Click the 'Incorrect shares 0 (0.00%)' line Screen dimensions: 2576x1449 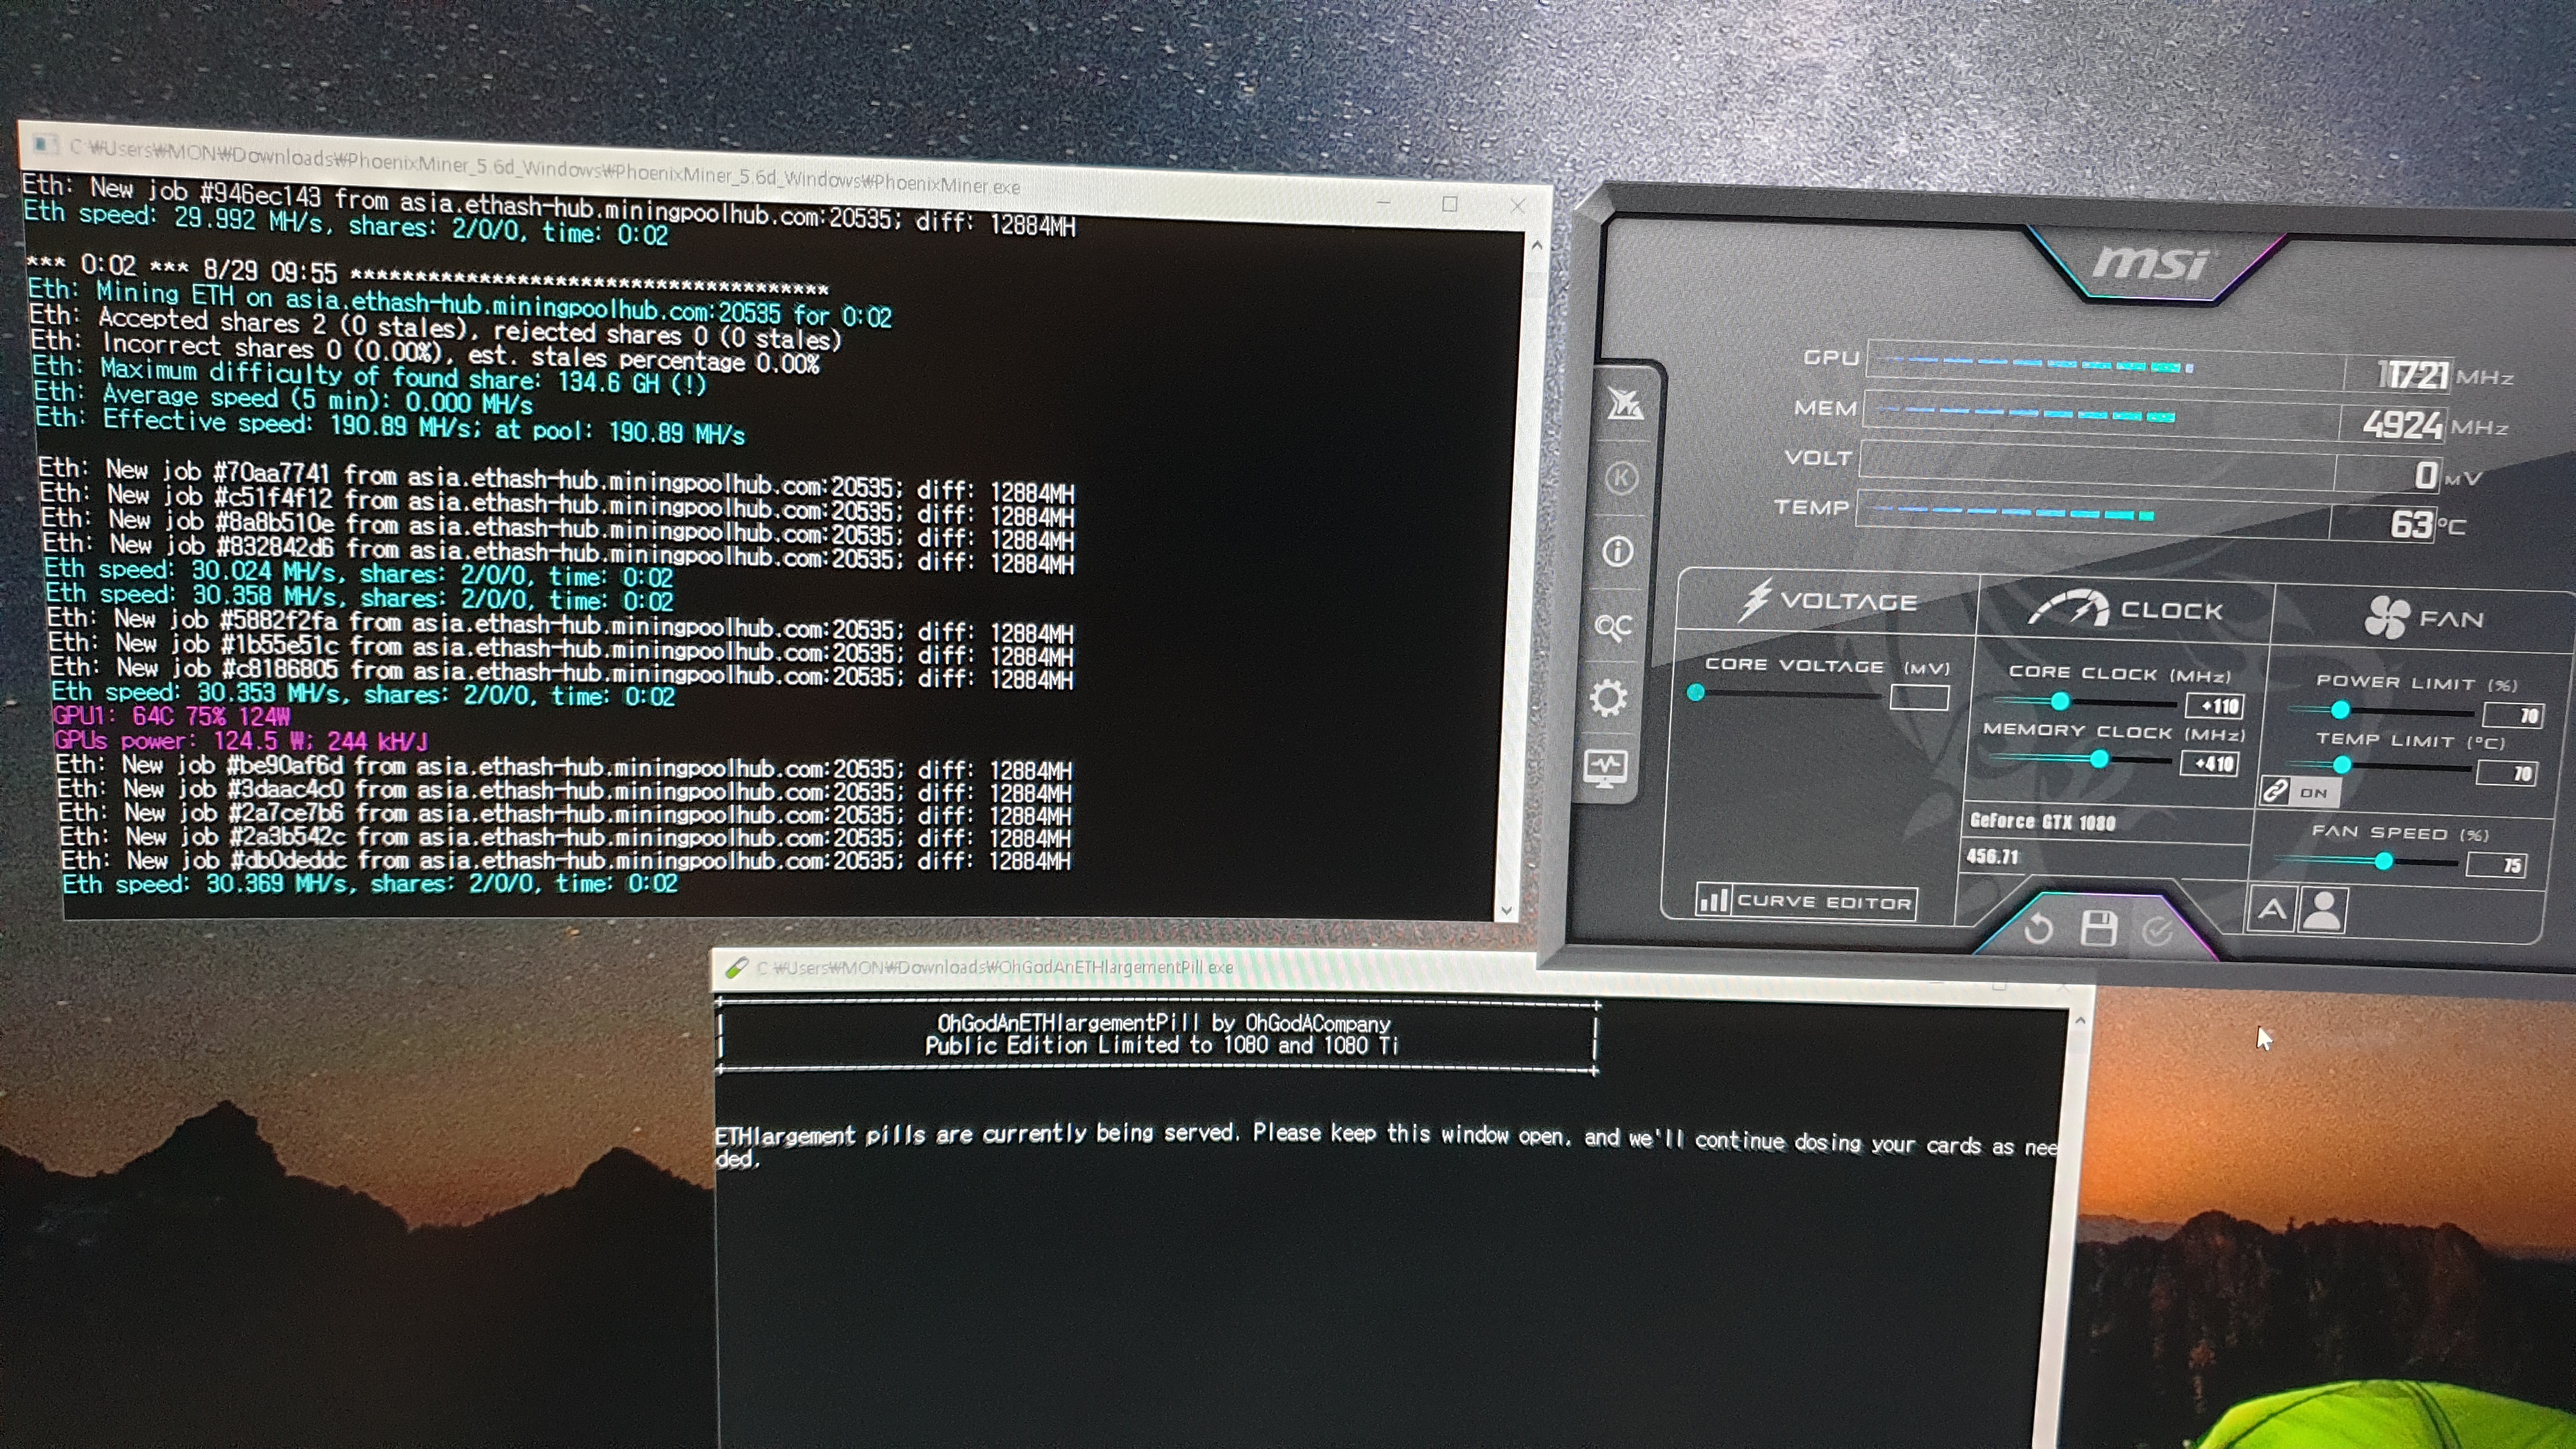[425, 352]
